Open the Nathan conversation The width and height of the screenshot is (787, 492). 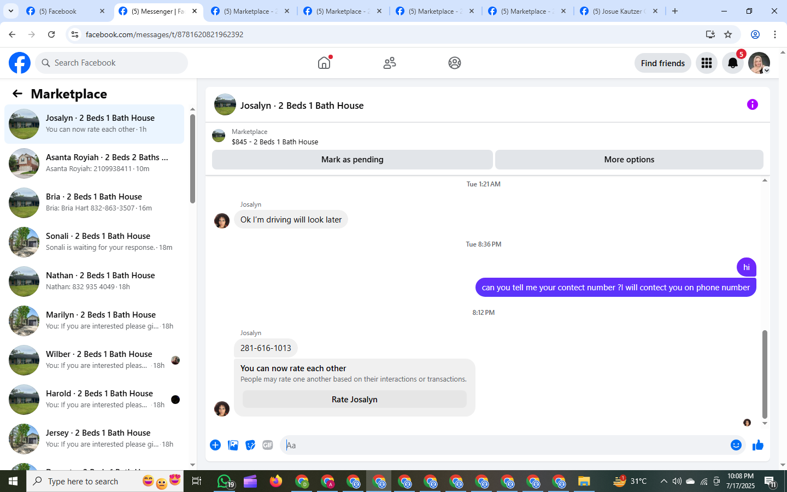pos(94,282)
